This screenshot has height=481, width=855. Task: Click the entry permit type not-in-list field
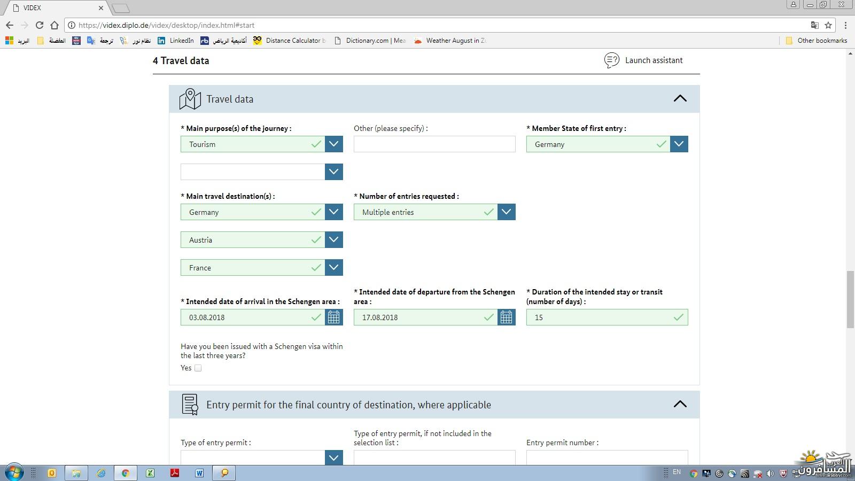coord(434,457)
